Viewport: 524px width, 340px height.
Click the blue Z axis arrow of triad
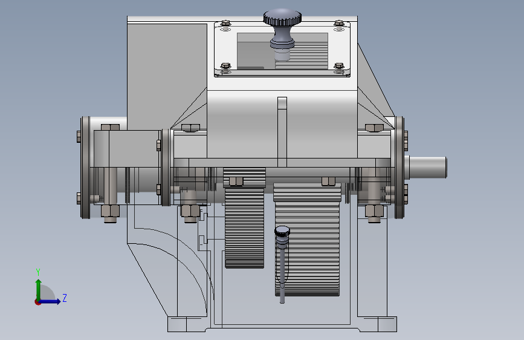tap(50, 301)
